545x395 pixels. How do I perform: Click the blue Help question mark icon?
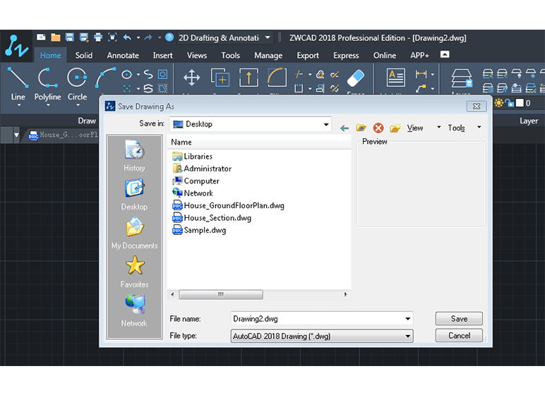(169, 37)
